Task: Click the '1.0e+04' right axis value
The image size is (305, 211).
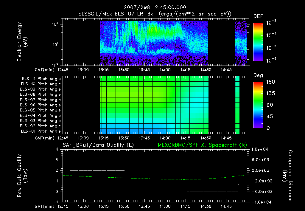Action: pos(260,149)
